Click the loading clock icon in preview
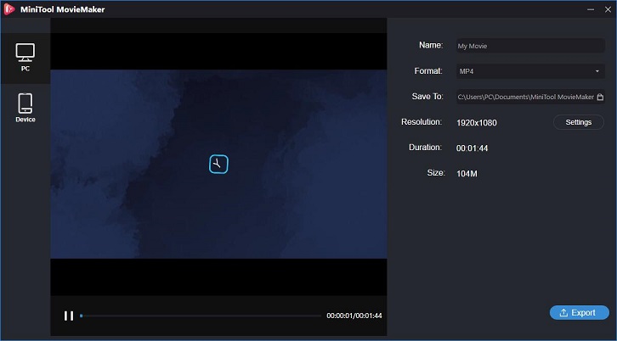Viewport: 617px width, 341px height. (218, 165)
